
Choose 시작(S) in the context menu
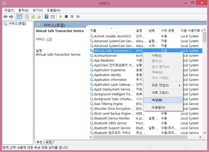tap(163, 55)
